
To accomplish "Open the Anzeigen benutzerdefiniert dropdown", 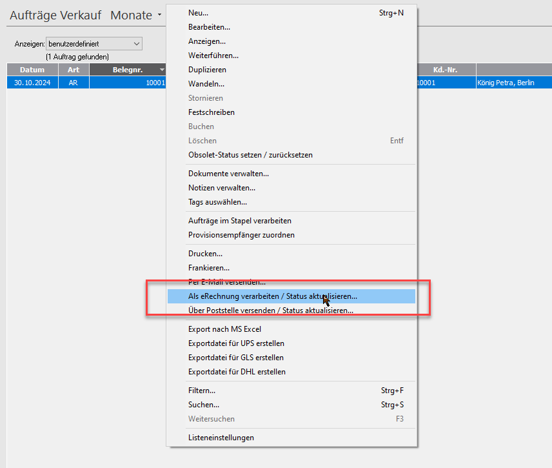I will (94, 44).
